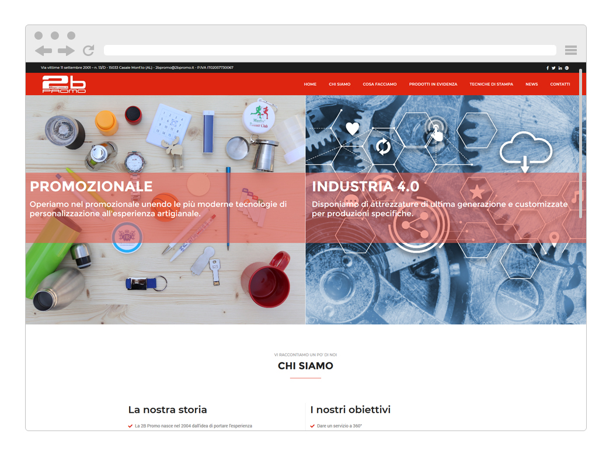Open the INDUSTRIA 4.0 banner panel
613x455 pixels.
tap(445, 210)
